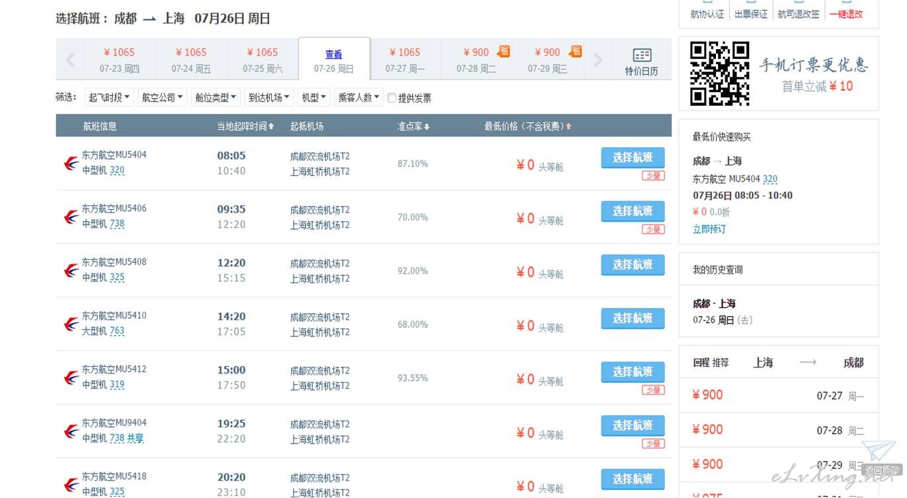The height and width of the screenshot is (498, 907).
Task: Select the 07-23 周四 date tab
Action: 119,60
